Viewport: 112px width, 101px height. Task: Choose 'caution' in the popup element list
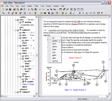click(x=55, y=41)
